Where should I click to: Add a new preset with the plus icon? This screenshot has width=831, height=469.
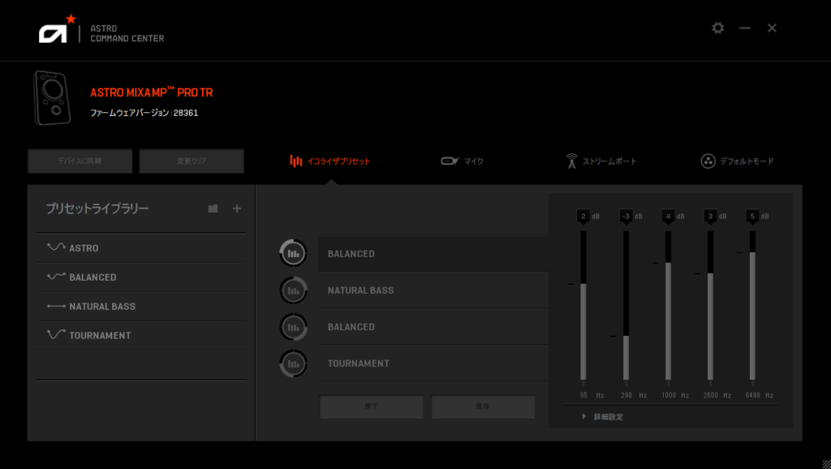point(237,209)
